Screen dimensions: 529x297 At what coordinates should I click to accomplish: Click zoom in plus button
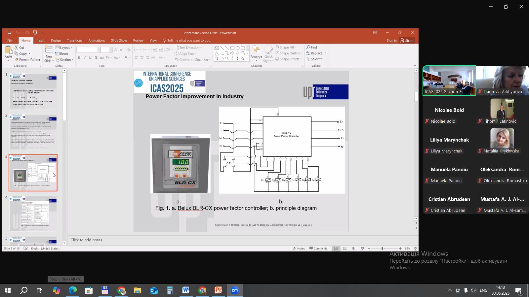pos(400,248)
